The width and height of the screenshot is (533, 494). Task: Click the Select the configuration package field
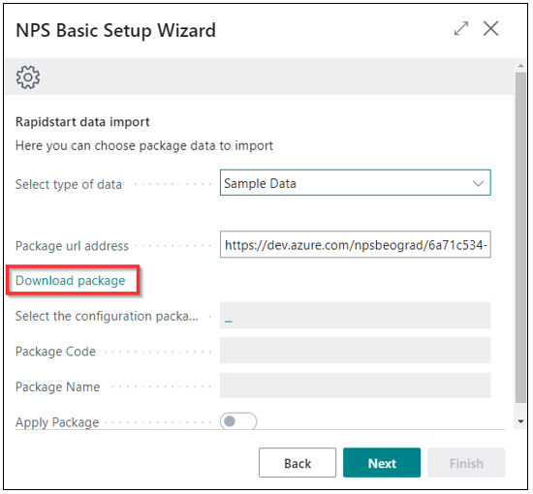coord(356,316)
